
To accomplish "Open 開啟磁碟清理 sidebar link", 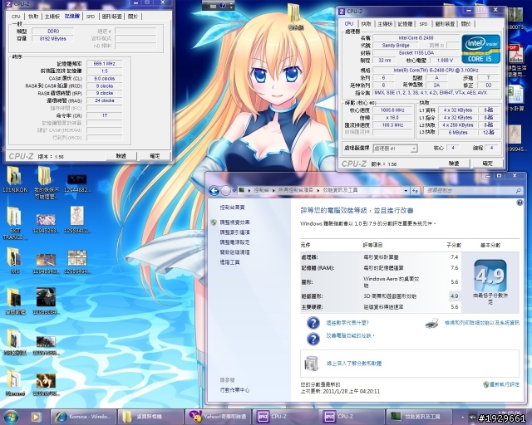I will tap(234, 252).
